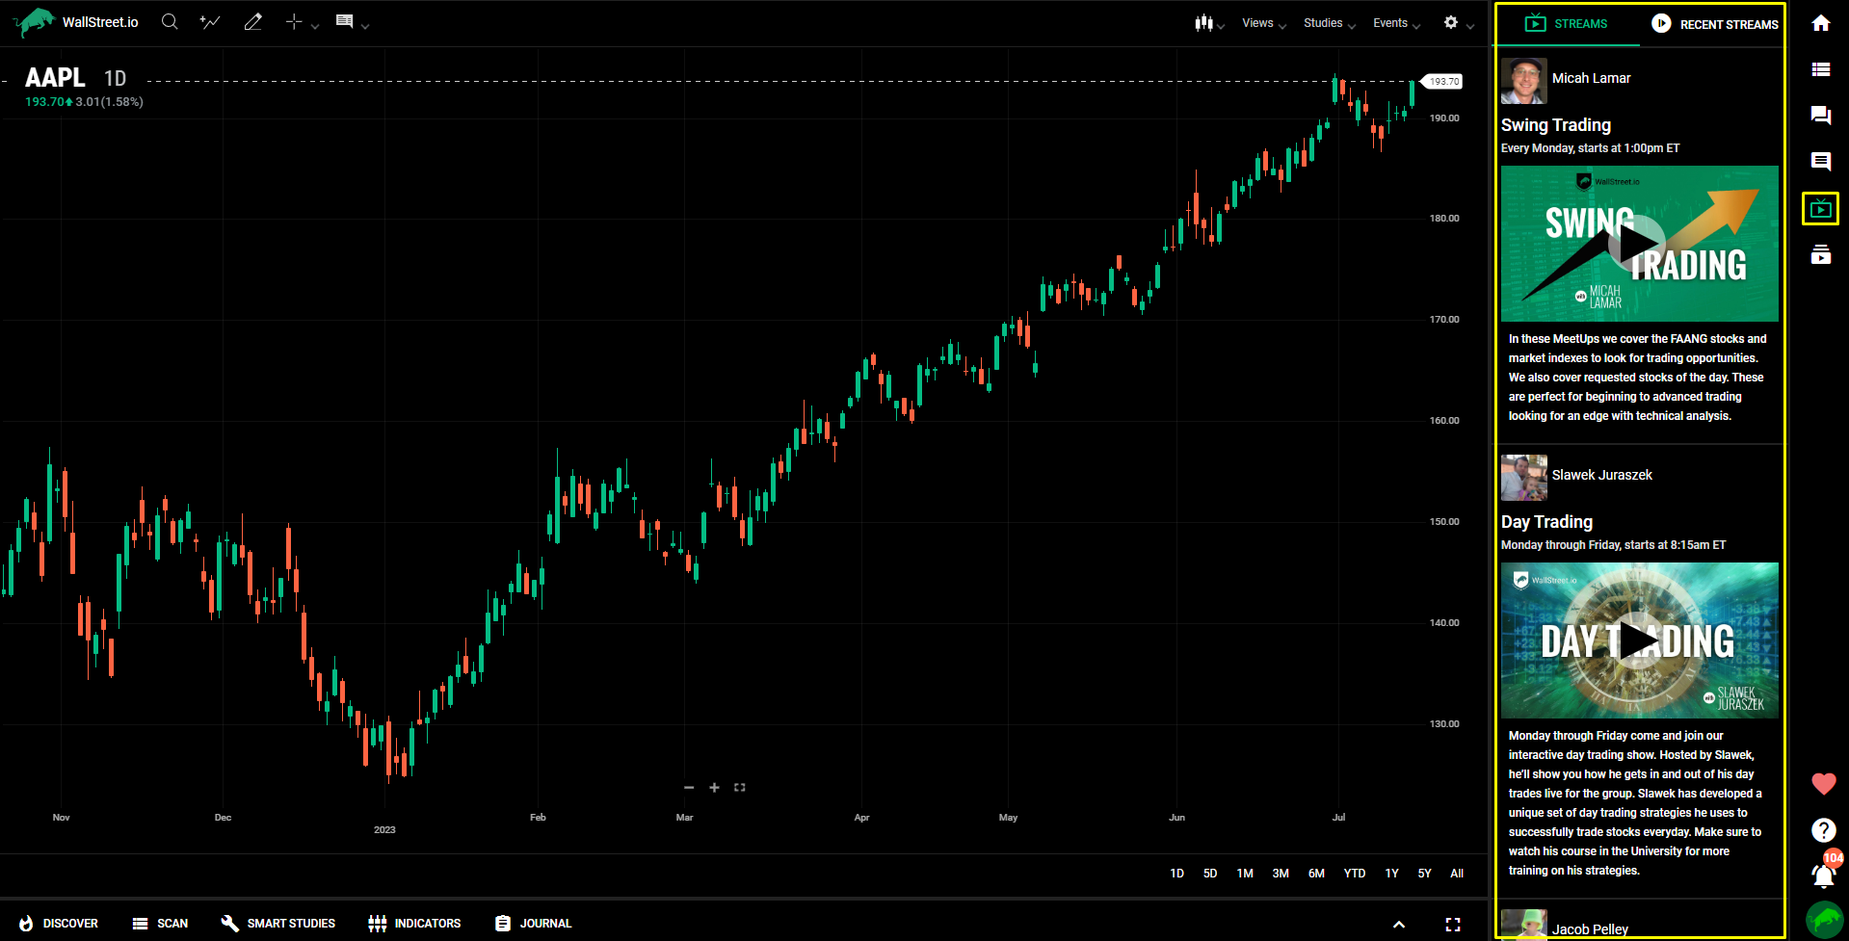Open the chat rooms icon
Image resolution: width=1849 pixels, height=941 pixels.
pyautogui.click(x=1821, y=116)
